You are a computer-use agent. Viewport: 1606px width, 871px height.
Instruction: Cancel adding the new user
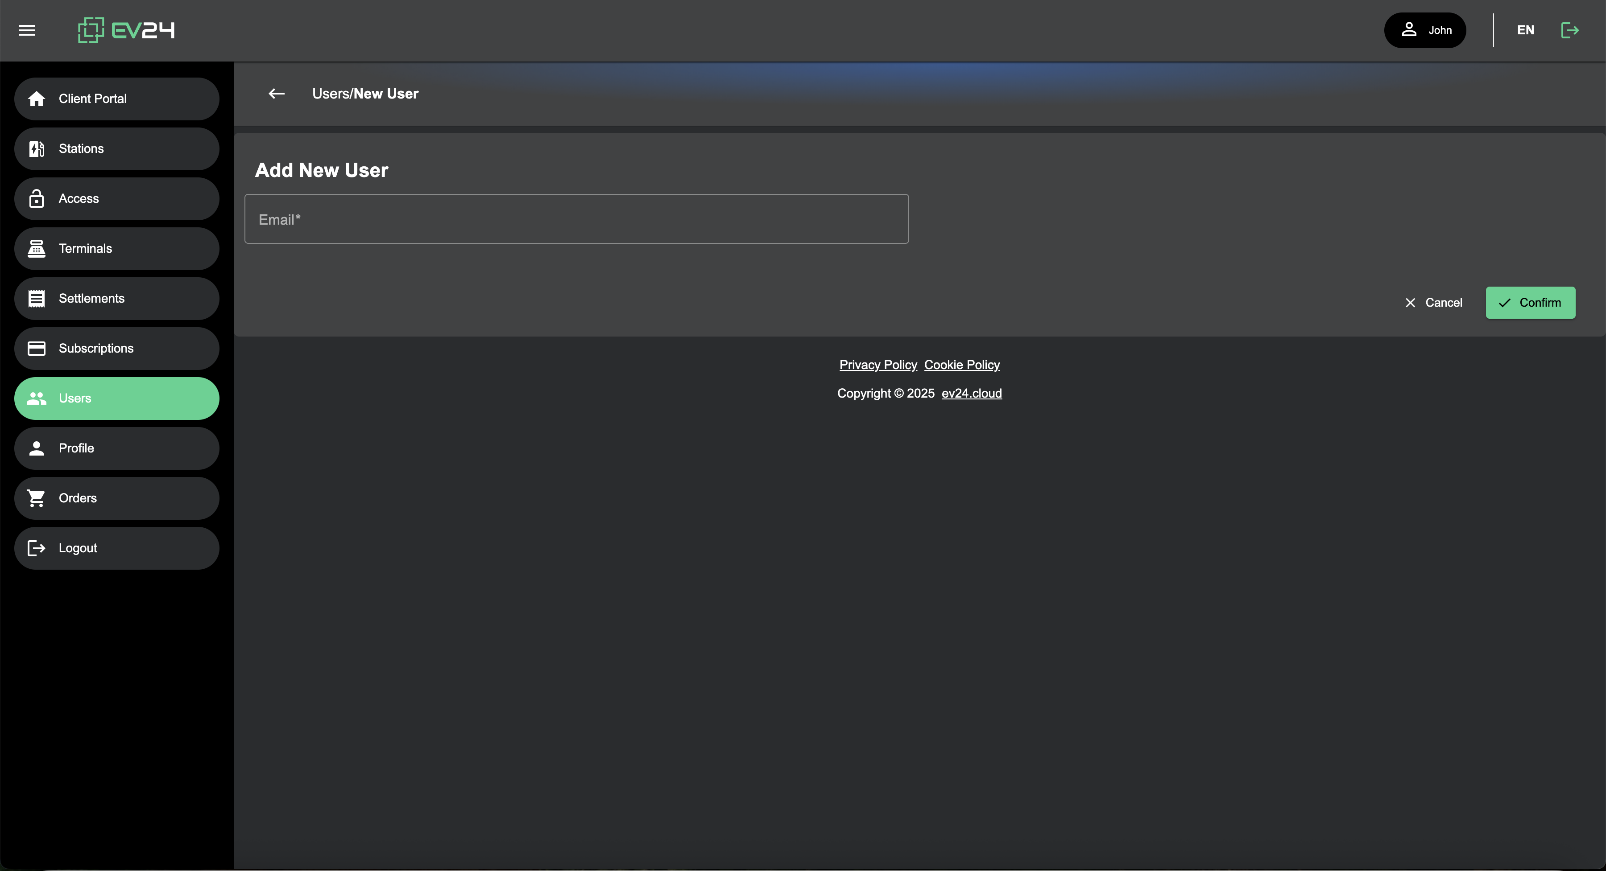coord(1432,303)
